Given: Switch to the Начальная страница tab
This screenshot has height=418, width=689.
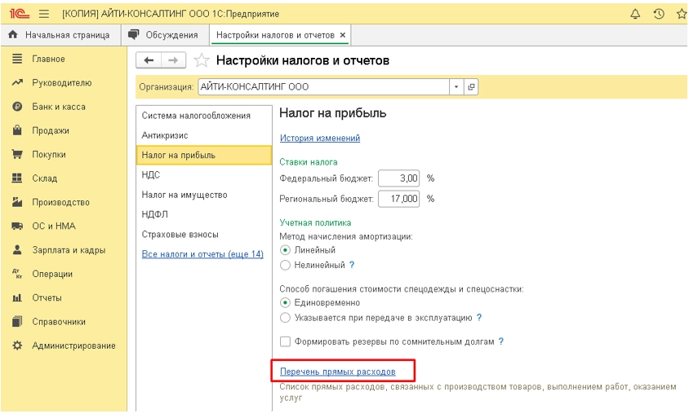Looking at the screenshot, I should point(60,35).
